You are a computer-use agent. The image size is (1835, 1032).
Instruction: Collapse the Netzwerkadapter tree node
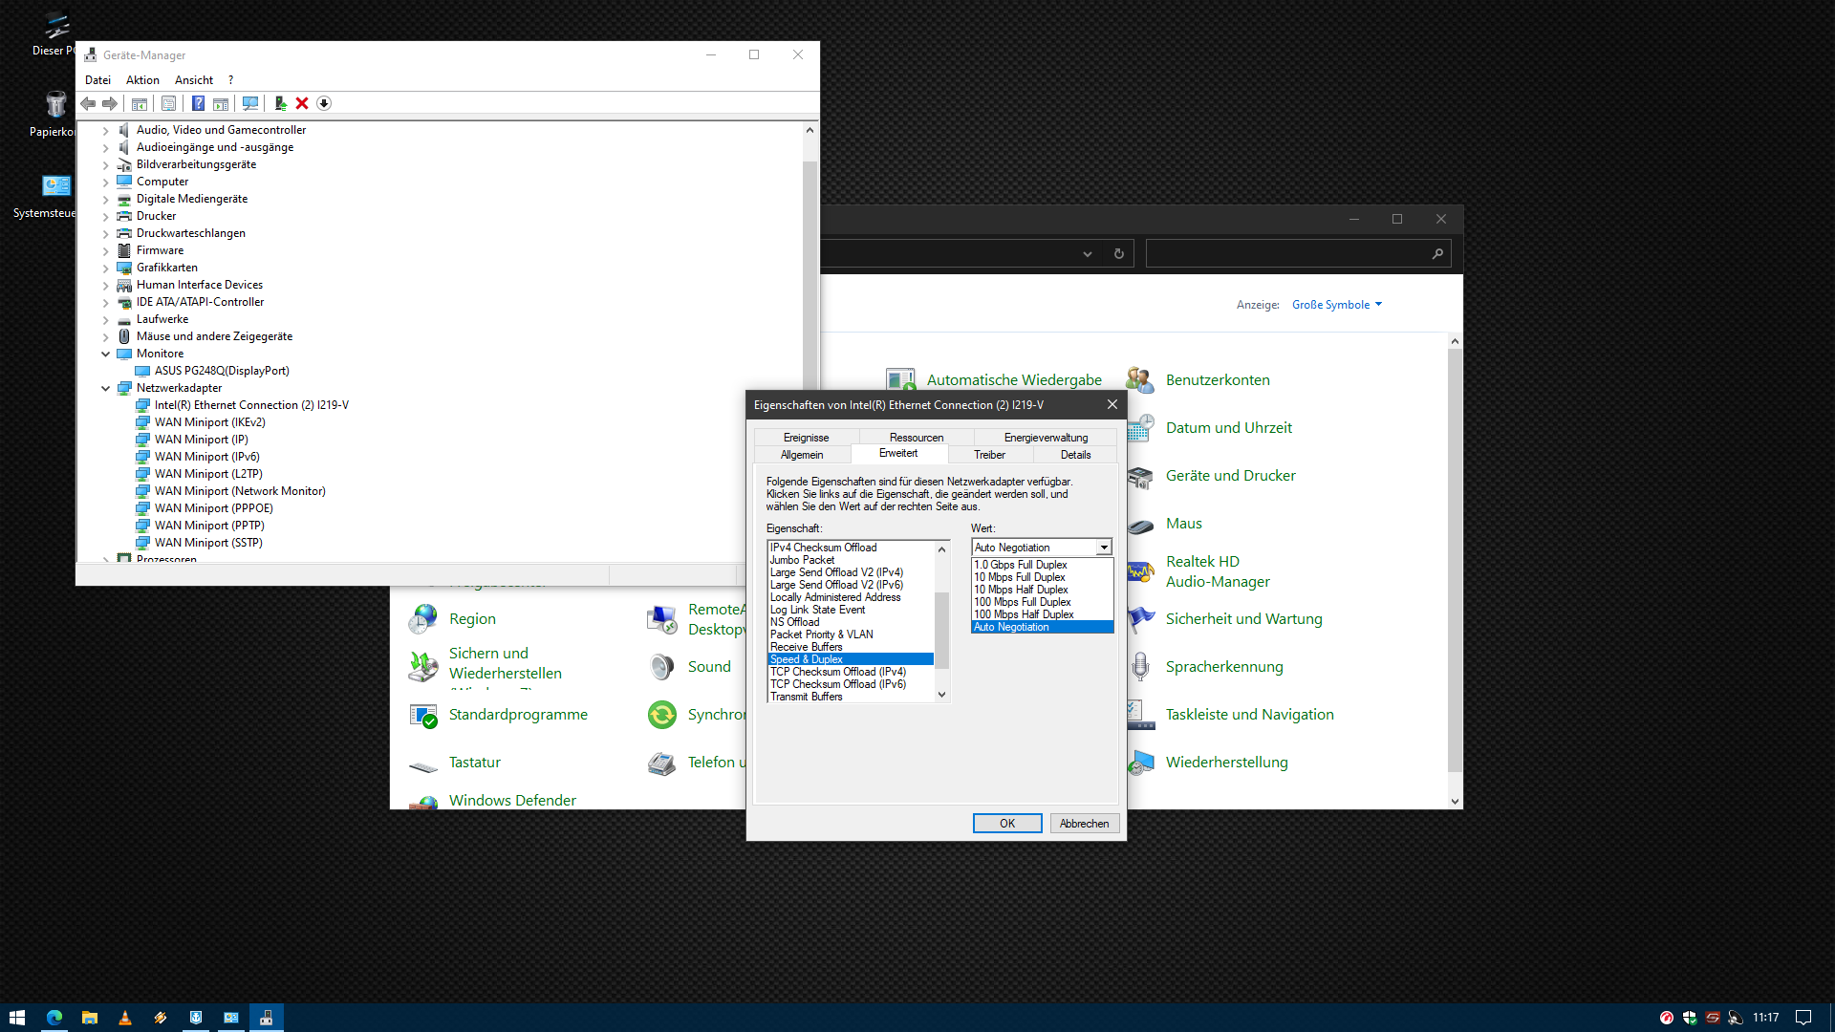[106, 388]
